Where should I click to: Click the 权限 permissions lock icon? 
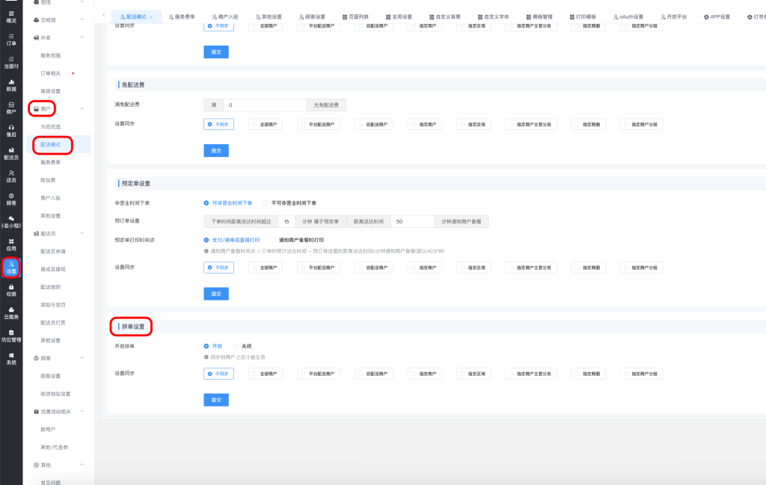click(11, 290)
